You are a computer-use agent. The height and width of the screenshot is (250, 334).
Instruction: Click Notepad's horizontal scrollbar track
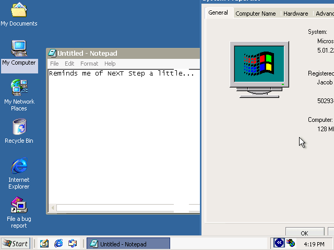[x=128, y=208]
